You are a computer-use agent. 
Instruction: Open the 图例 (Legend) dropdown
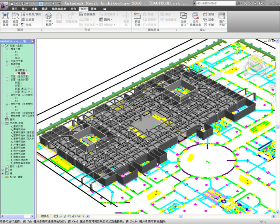point(106,19)
